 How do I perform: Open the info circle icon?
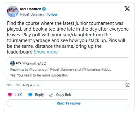(127, 85)
